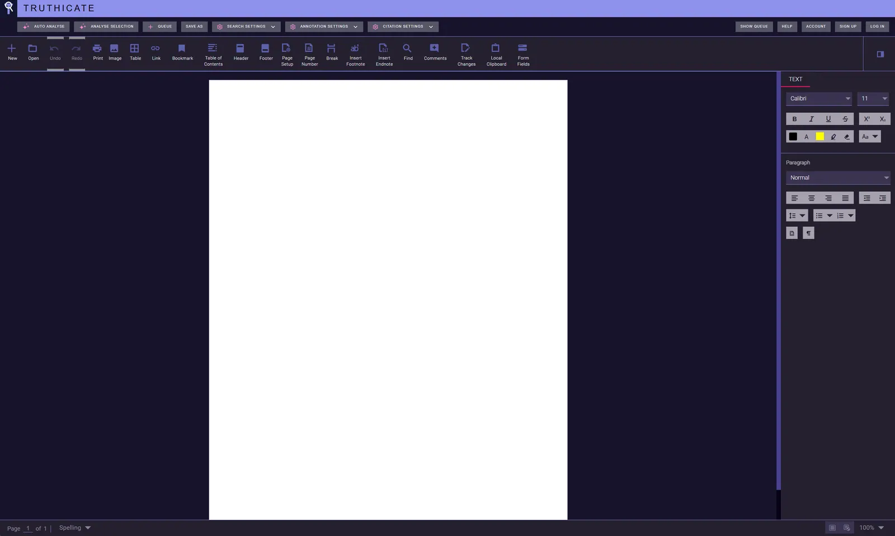Toggle underline formatting
Viewport: 895px width, 536px height.
click(828, 119)
